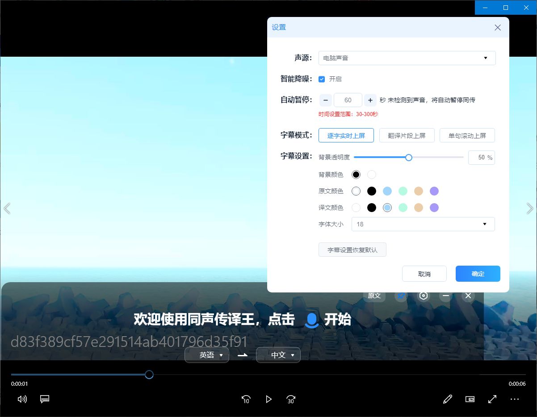Open the source language dropdown 英语

click(x=207, y=355)
